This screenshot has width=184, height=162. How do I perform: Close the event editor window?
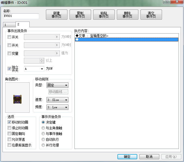(x=177, y=2)
